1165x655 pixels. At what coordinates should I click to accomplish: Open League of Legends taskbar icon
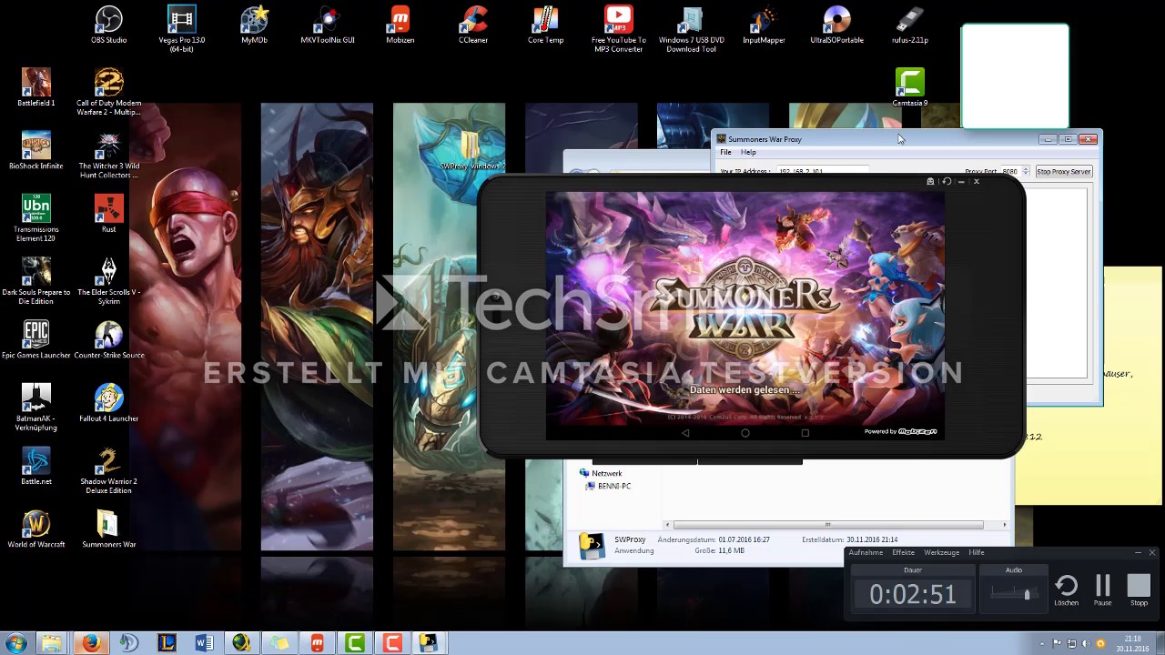pos(167,643)
